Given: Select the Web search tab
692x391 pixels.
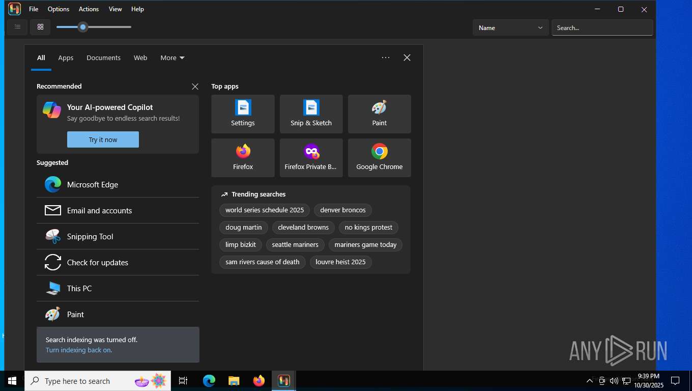Looking at the screenshot, I should tap(140, 58).
